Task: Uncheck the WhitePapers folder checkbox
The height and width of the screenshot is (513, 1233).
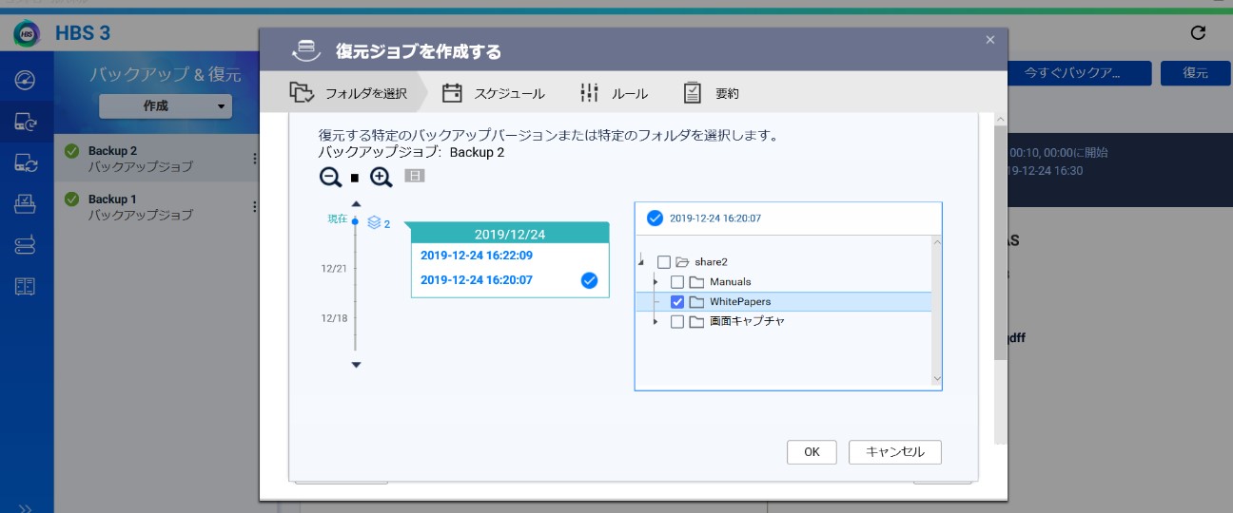Action: (677, 302)
